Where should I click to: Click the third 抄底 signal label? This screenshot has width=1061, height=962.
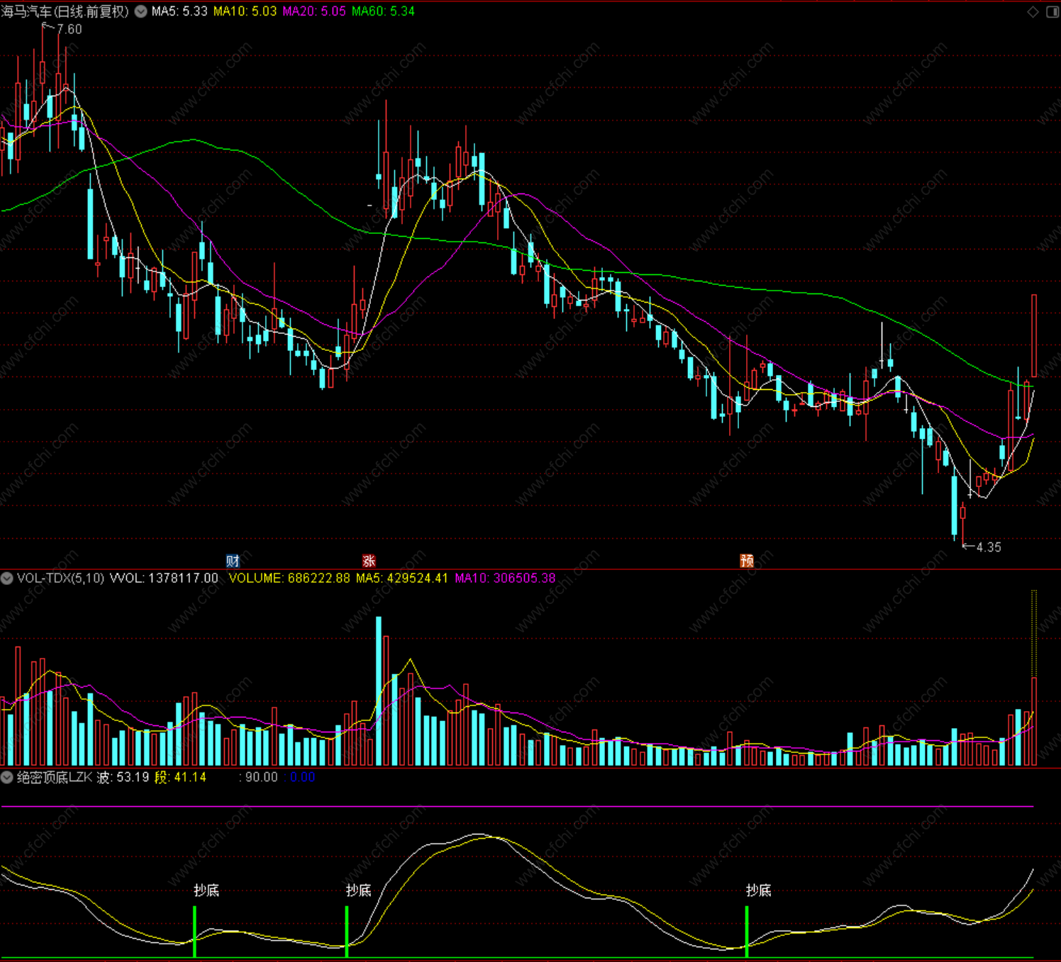point(759,890)
